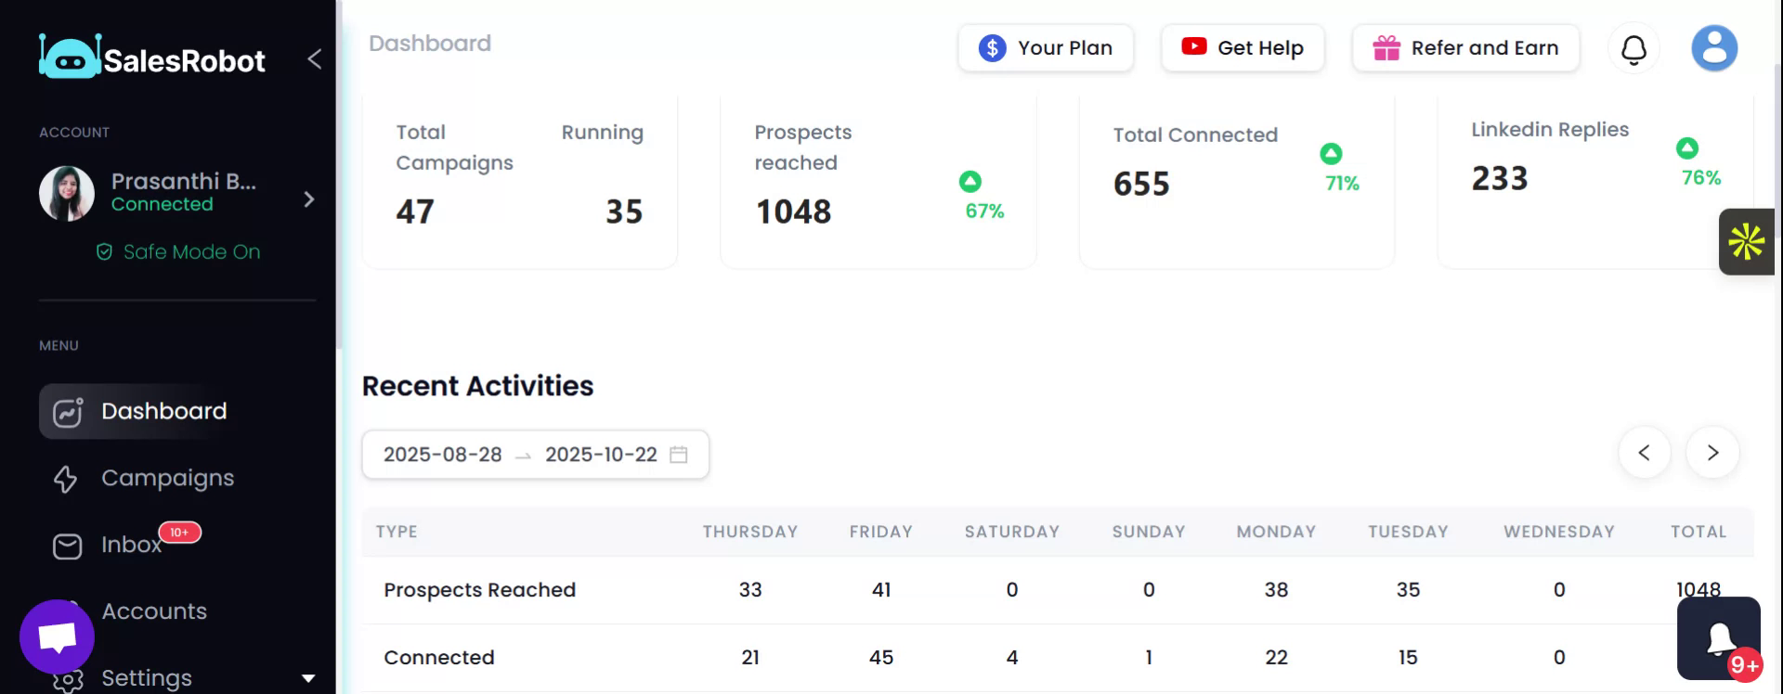Click the green asterisk side widget
This screenshot has width=1783, height=694.
[1746, 241]
